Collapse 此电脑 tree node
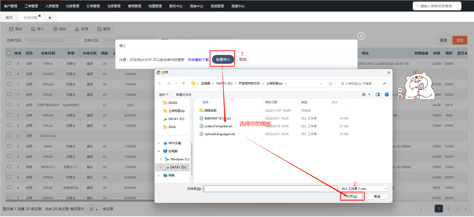Image resolution: width=474 pixels, height=217 pixels. click(159, 151)
